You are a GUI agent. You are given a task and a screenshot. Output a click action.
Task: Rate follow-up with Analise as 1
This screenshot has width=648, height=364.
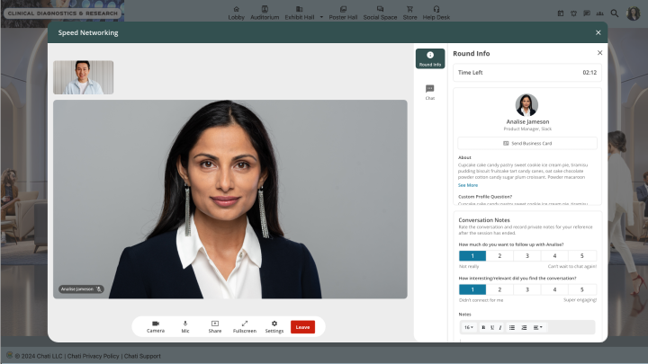coord(472,256)
